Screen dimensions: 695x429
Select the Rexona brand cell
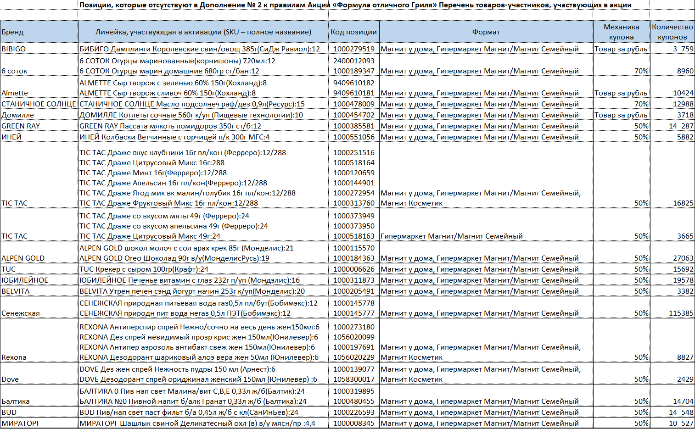pyautogui.click(x=39, y=340)
